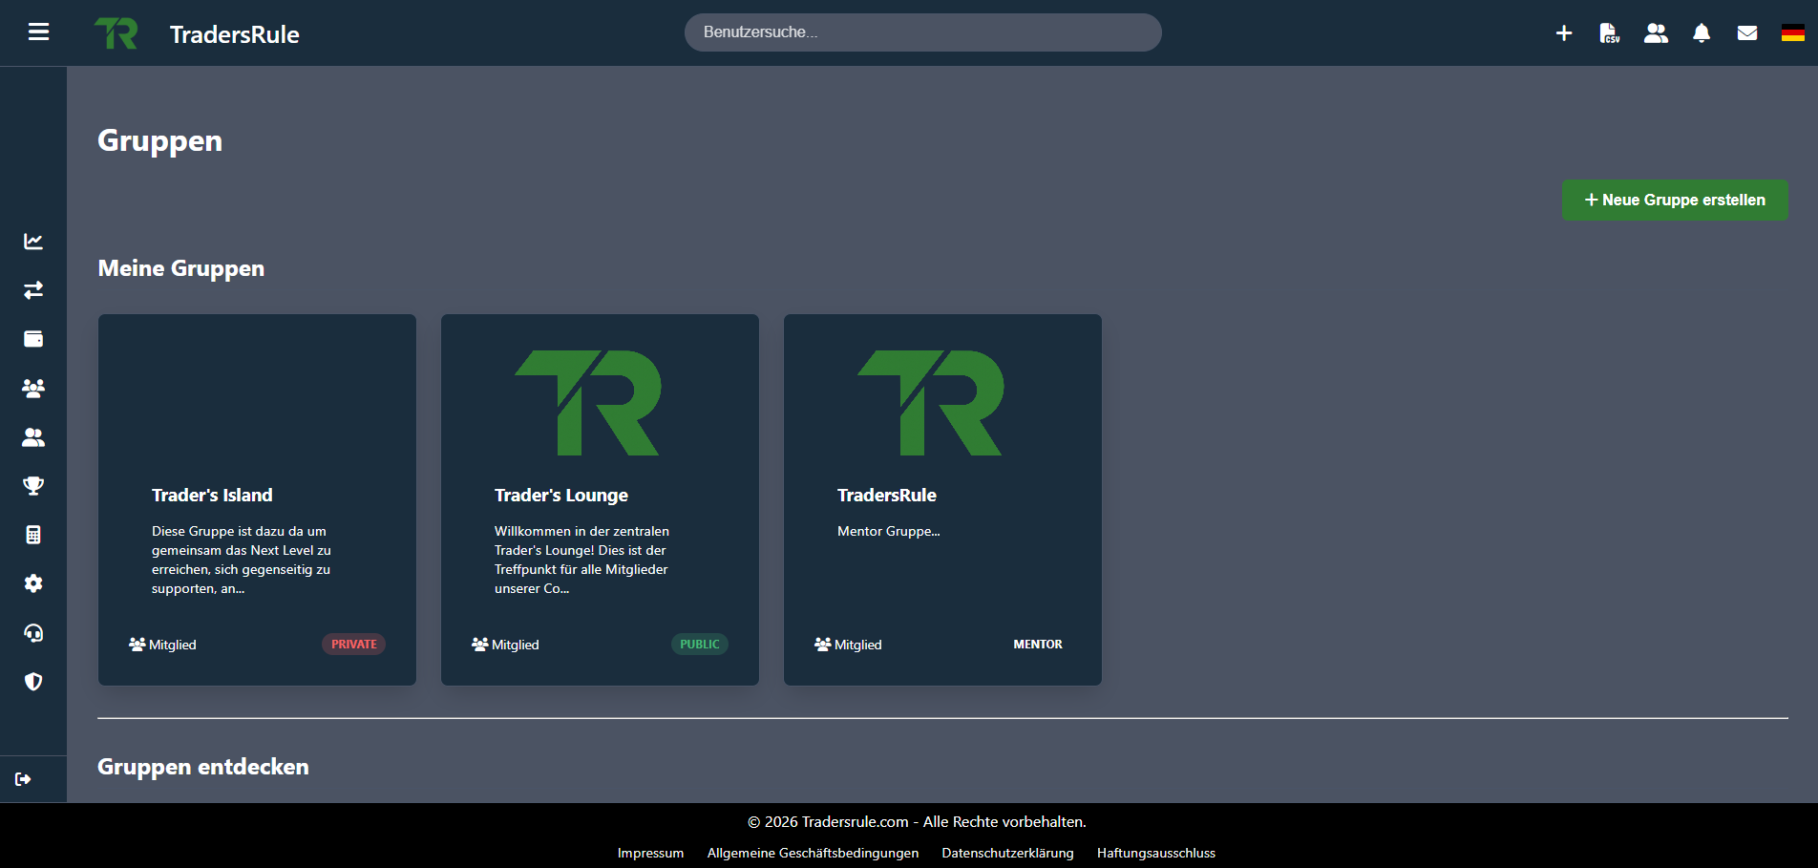1818x868 pixels.
Task: Click the plus icon in top bar
Action: [1564, 33]
